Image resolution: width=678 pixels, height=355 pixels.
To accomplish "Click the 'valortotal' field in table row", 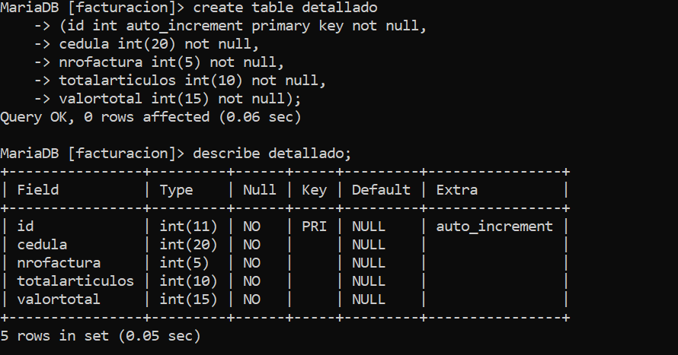I will click(59, 300).
